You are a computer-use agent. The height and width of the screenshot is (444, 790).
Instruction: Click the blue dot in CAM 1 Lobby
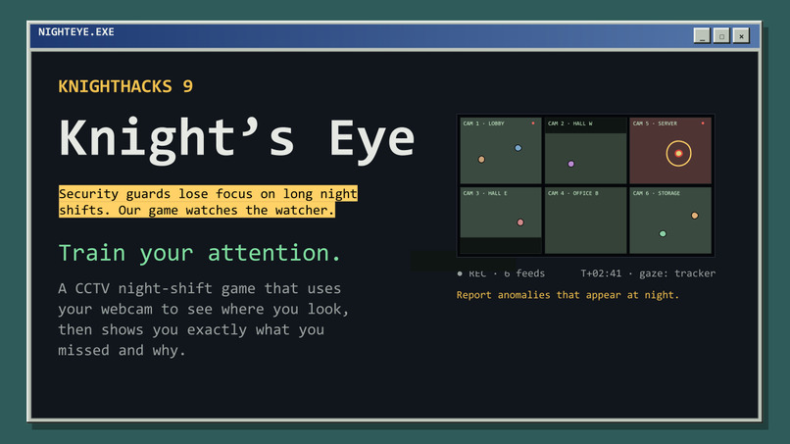click(518, 148)
